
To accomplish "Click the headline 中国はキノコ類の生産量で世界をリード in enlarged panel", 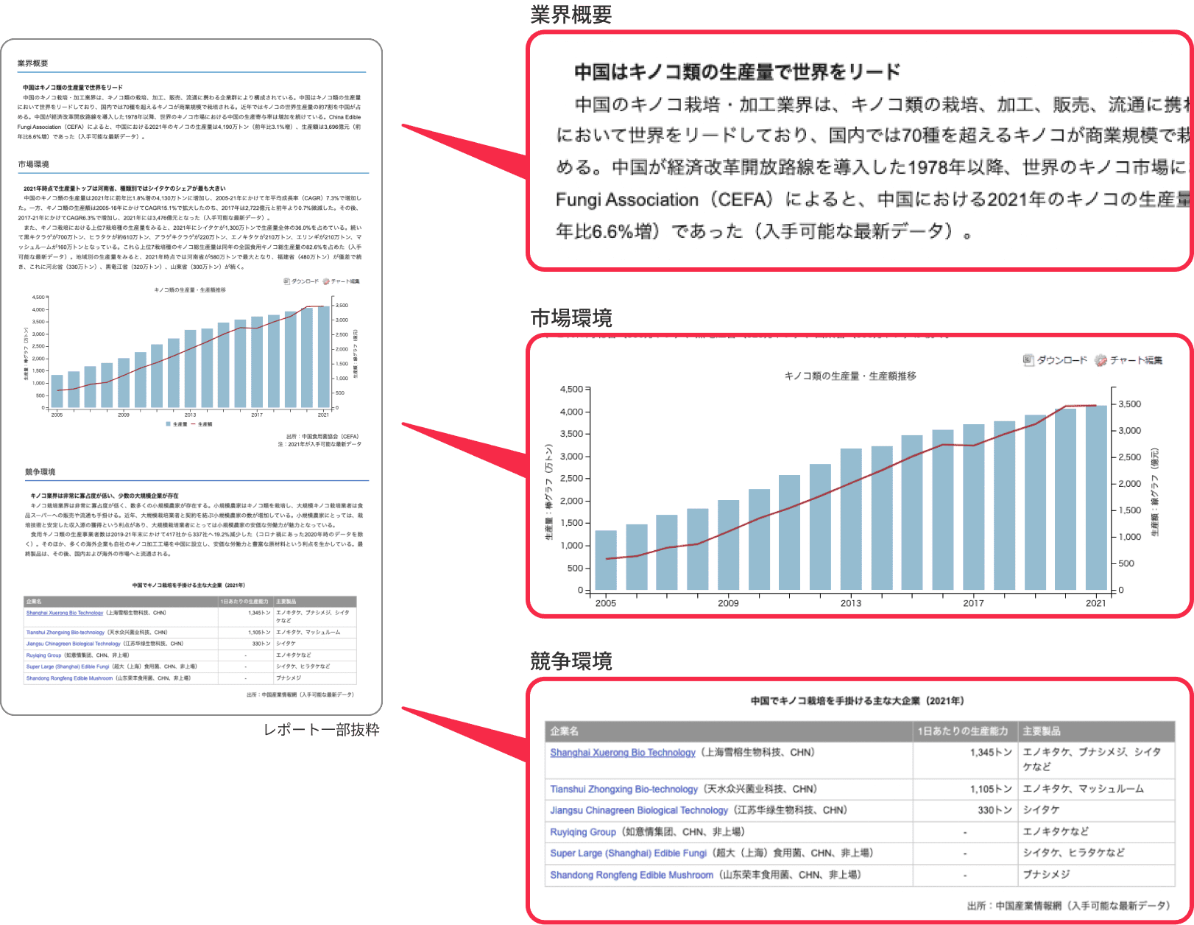I will click(737, 71).
